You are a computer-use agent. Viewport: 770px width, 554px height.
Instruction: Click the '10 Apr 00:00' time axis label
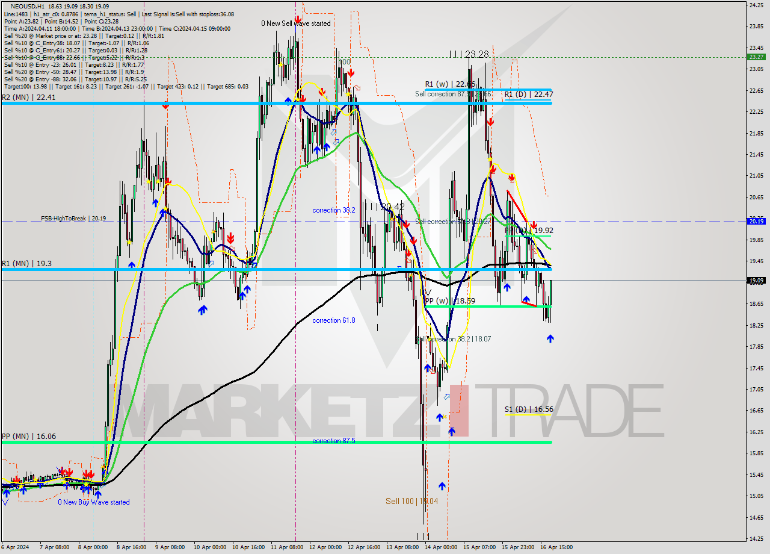click(209, 547)
